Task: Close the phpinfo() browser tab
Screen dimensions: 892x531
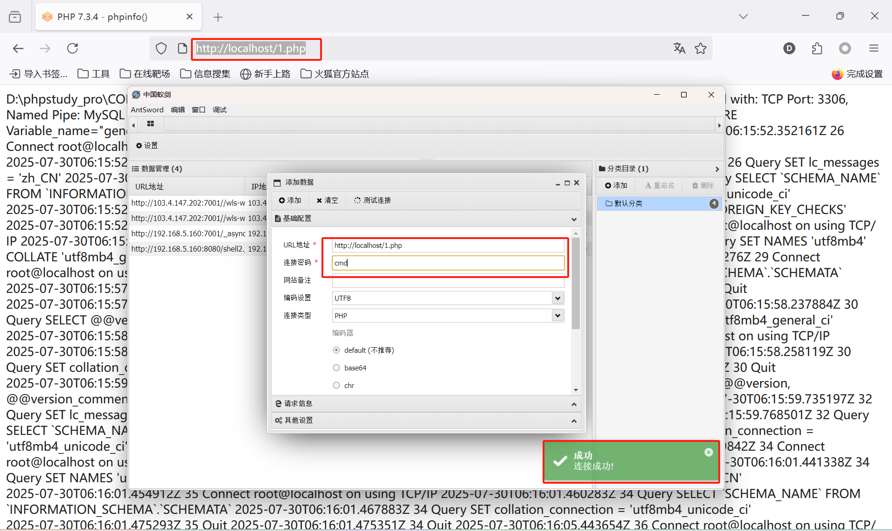Action: [x=190, y=17]
